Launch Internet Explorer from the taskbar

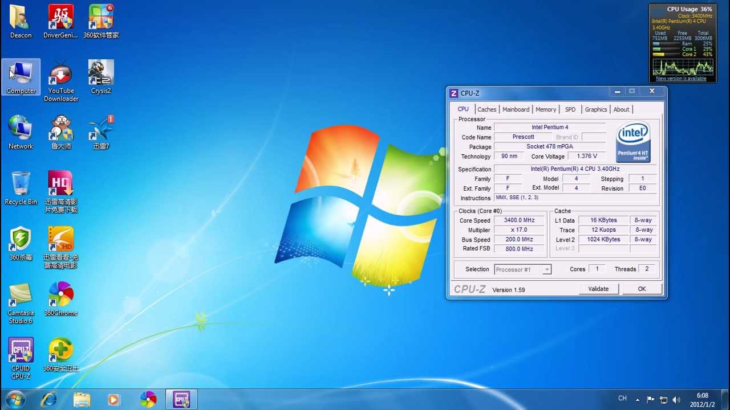click(49, 399)
